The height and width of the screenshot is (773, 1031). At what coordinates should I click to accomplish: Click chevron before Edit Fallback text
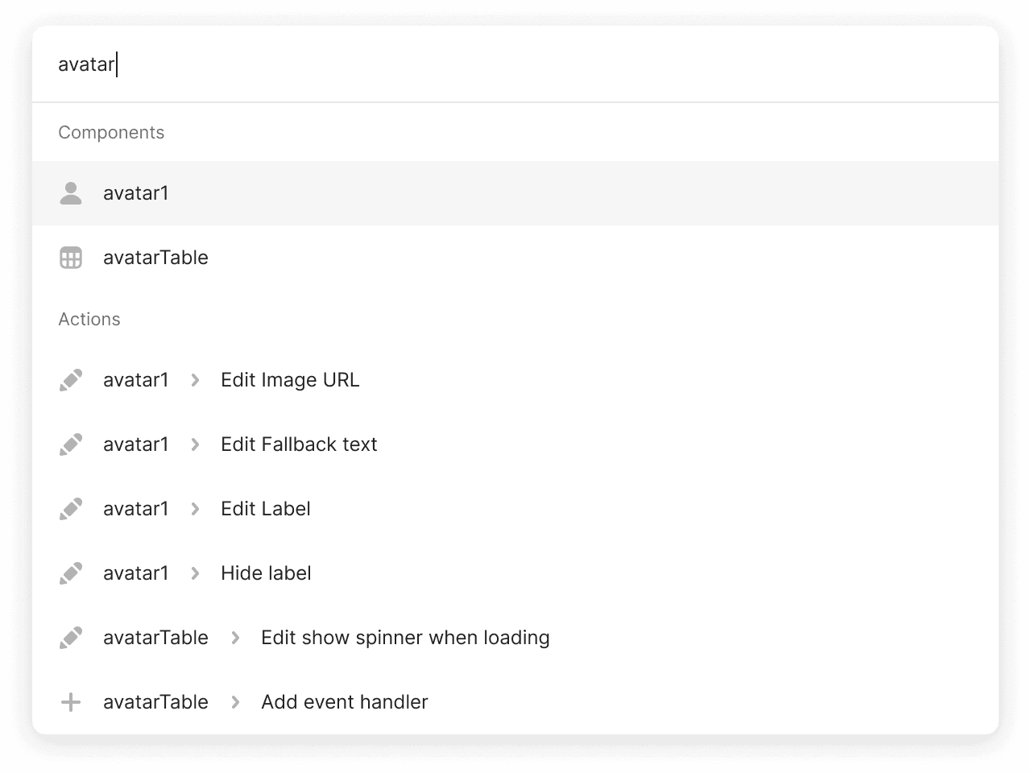point(195,444)
